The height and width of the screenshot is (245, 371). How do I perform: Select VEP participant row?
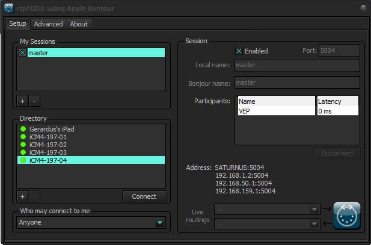[x=277, y=111]
